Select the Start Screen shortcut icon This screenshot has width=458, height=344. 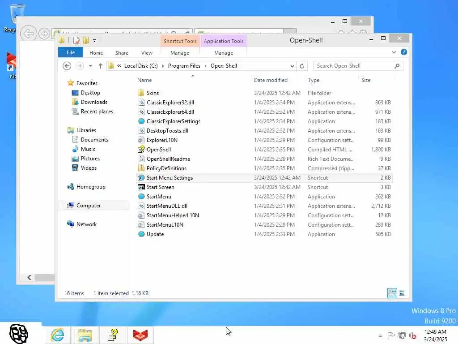[x=141, y=187]
